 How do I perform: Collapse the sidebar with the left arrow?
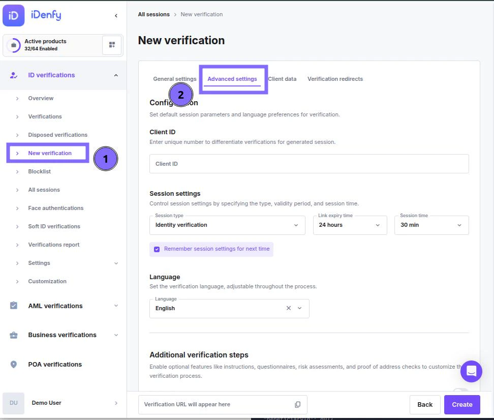(x=116, y=15)
